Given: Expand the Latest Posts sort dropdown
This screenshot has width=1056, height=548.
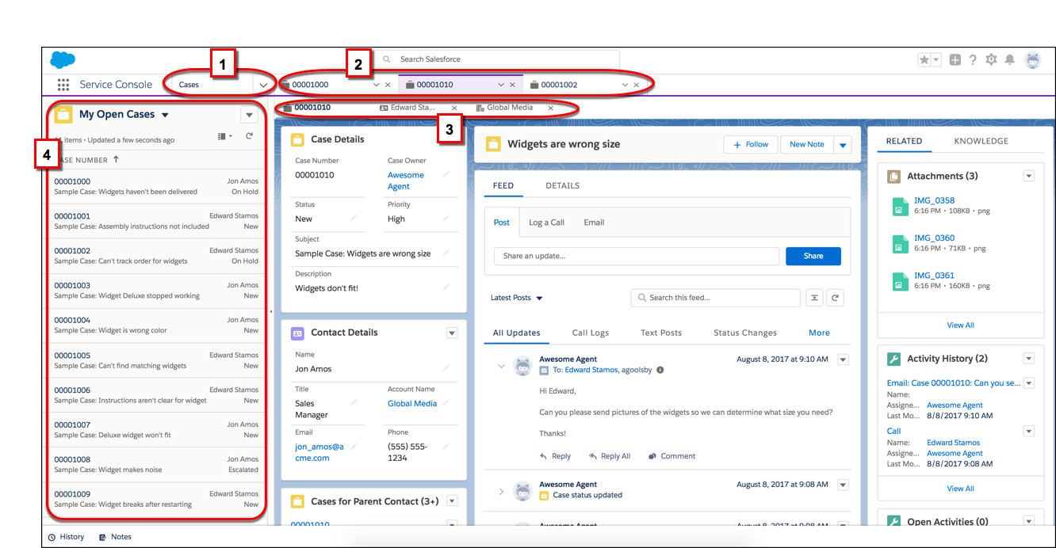Looking at the screenshot, I should pos(539,299).
